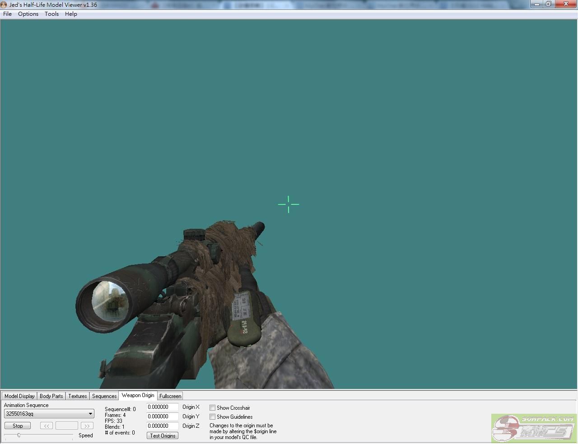578x444 pixels.
Task: Open the Options menu
Action: pyautogui.click(x=28, y=14)
